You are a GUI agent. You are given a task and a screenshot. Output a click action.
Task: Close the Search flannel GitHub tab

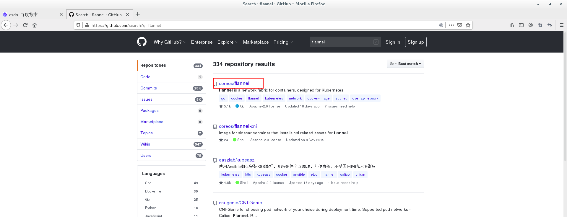(128, 14)
